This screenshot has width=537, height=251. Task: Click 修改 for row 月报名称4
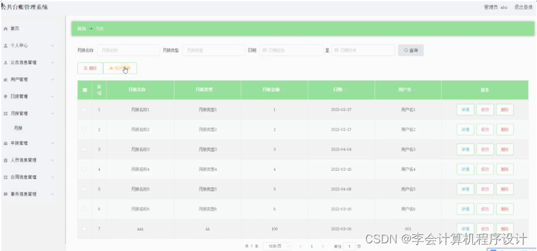click(x=485, y=169)
